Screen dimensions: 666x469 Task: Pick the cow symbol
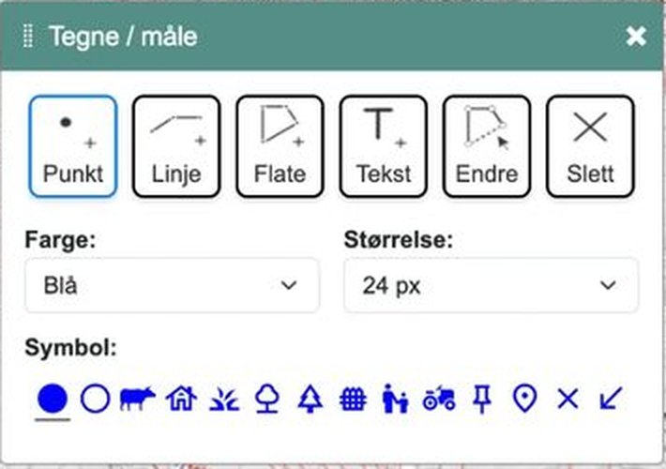tap(138, 399)
